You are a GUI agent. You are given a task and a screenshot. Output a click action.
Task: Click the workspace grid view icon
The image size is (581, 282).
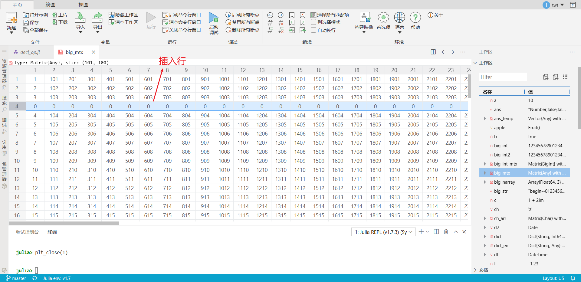click(565, 77)
